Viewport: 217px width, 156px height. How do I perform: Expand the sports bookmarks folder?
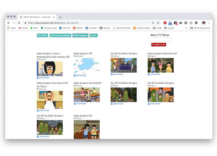169,28
